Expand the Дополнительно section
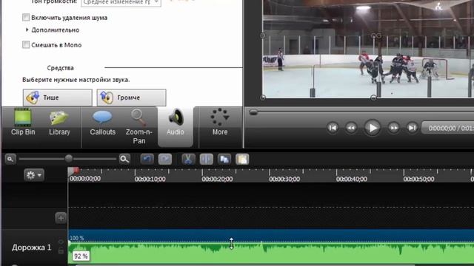 click(x=27, y=30)
